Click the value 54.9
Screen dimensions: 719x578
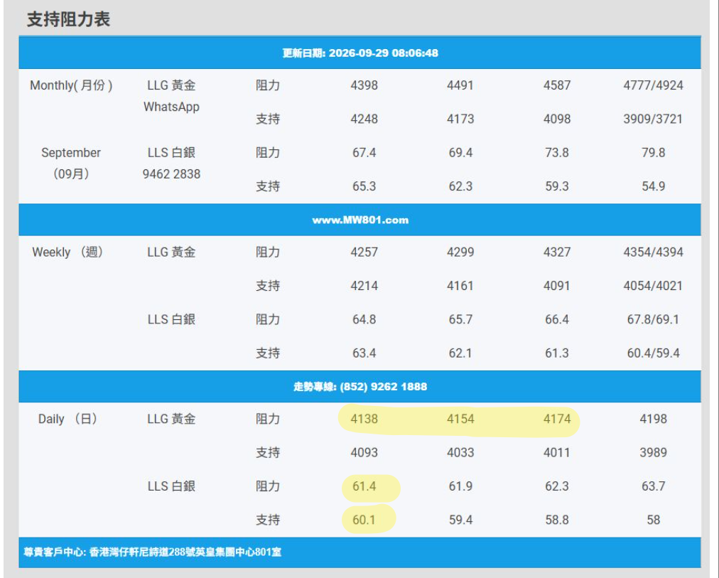click(x=653, y=187)
